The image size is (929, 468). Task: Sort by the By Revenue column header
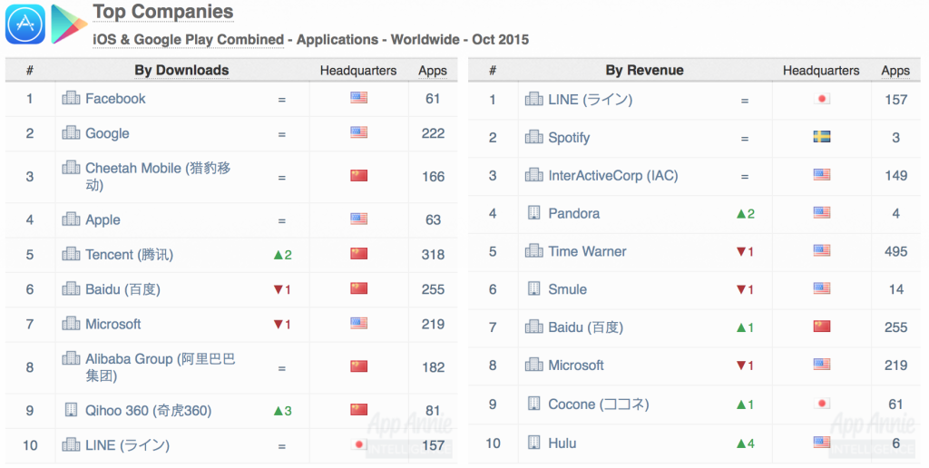(645, 70)
